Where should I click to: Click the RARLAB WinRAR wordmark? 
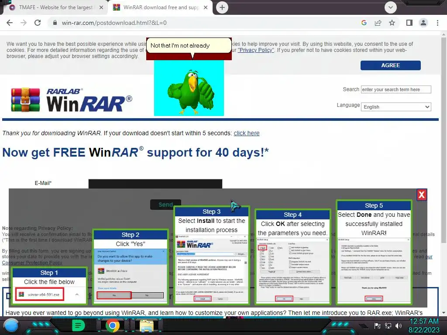pos(89,100)
